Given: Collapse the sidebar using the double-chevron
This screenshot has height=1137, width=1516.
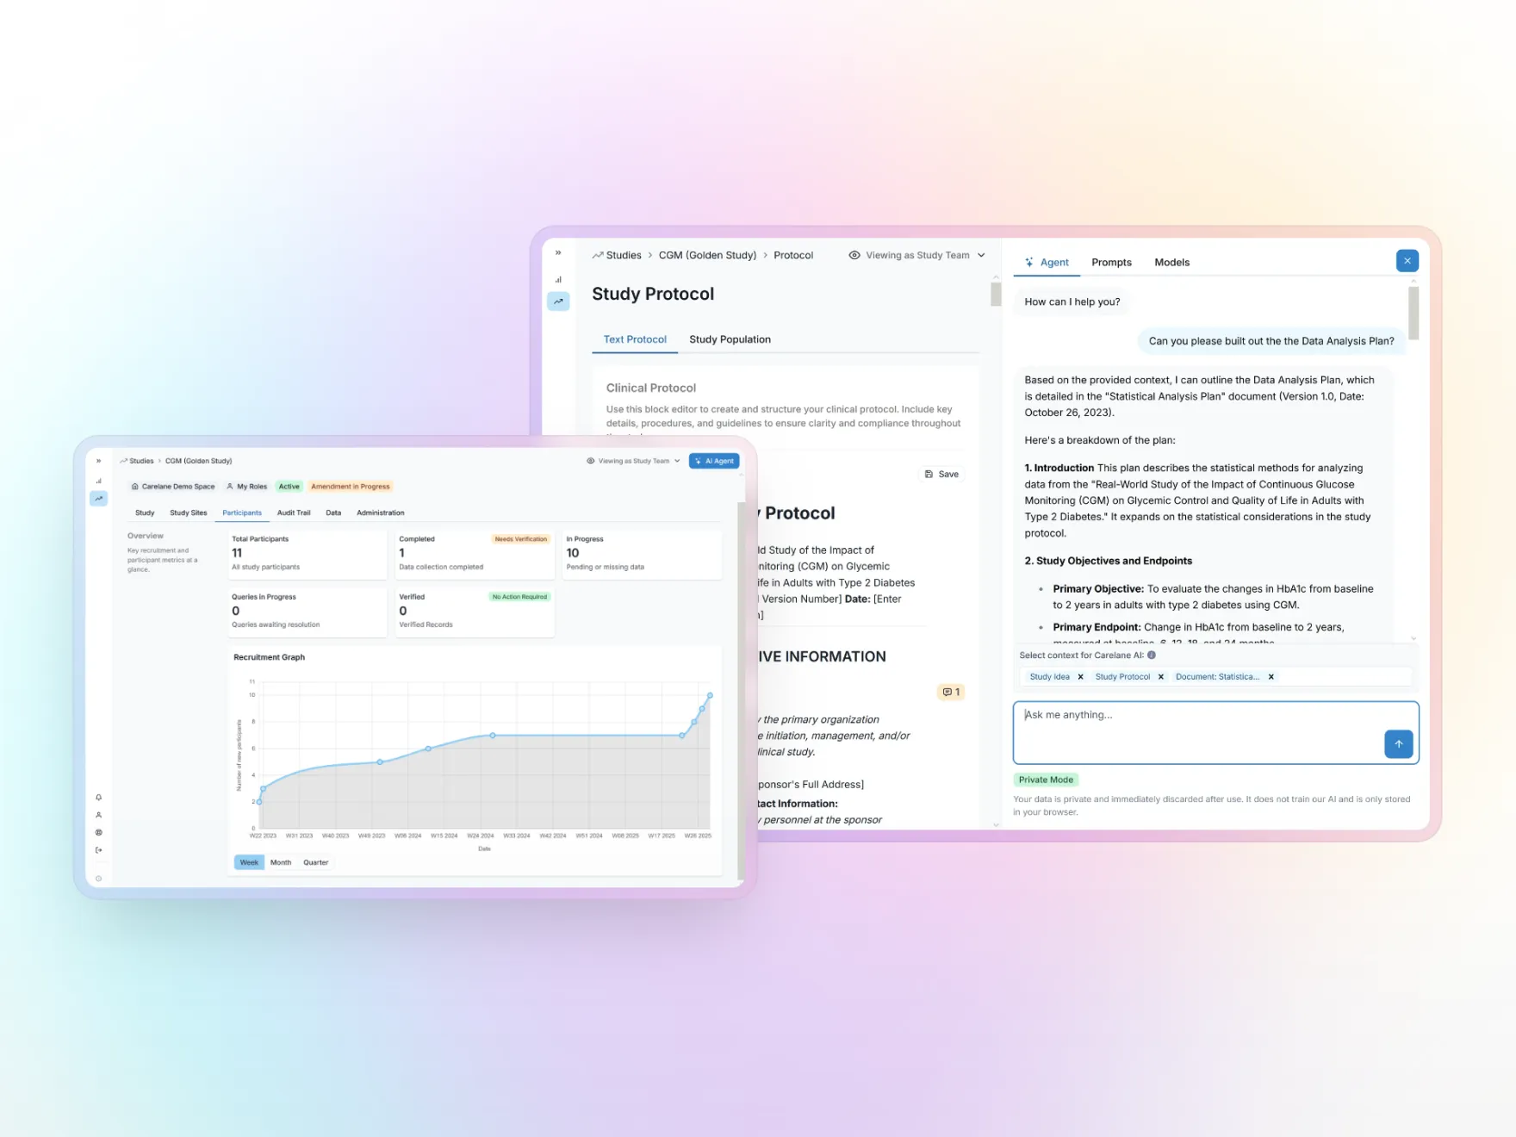Looking at the screenshot, I should (558, 252).
